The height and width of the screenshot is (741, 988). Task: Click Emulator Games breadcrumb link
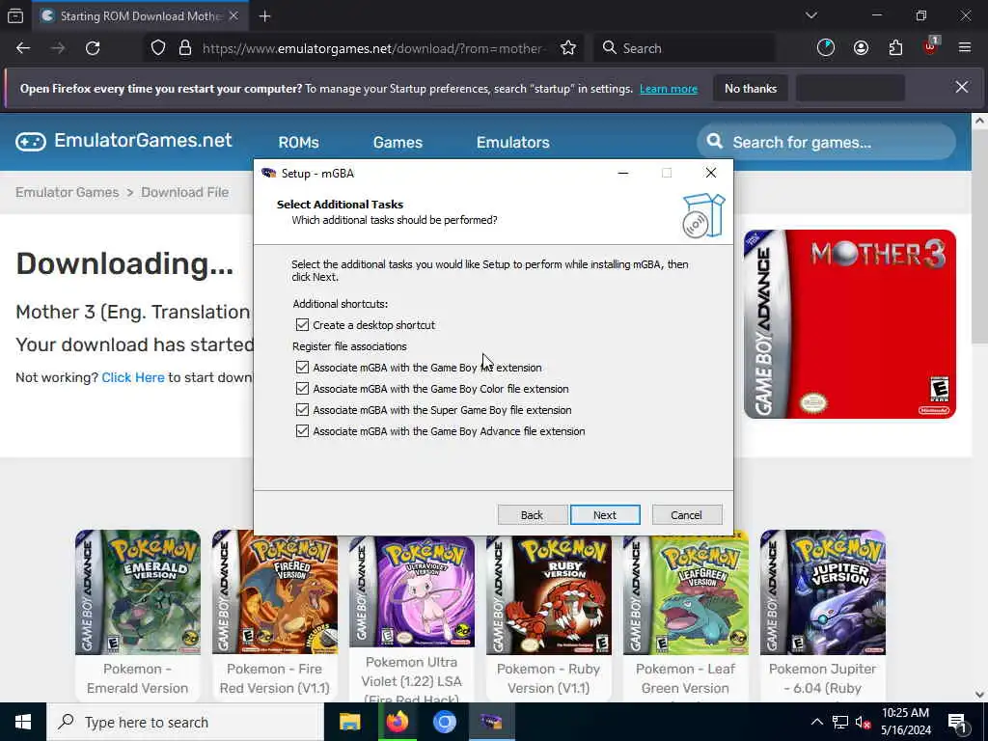(68, 192)
